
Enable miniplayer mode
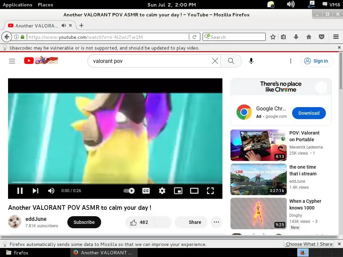178,191
